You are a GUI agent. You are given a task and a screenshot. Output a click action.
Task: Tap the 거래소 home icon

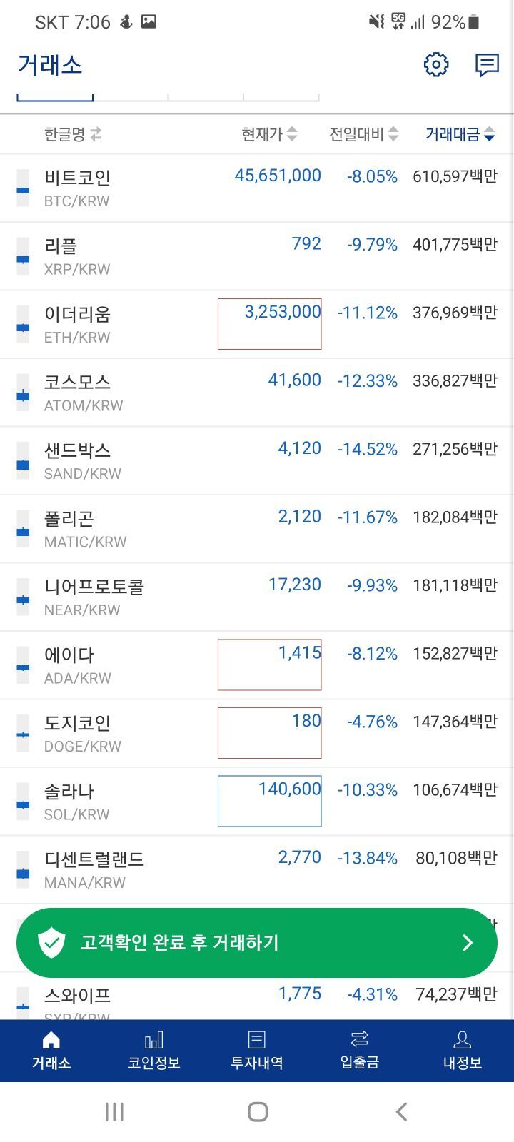51,1040
